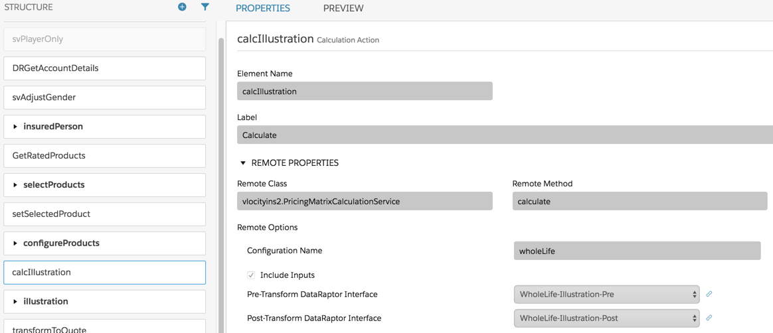Open link next to WholeLife-Illustration-Pre
The width and height of the screenshot is (773, 333).
[x=709, y=294]
